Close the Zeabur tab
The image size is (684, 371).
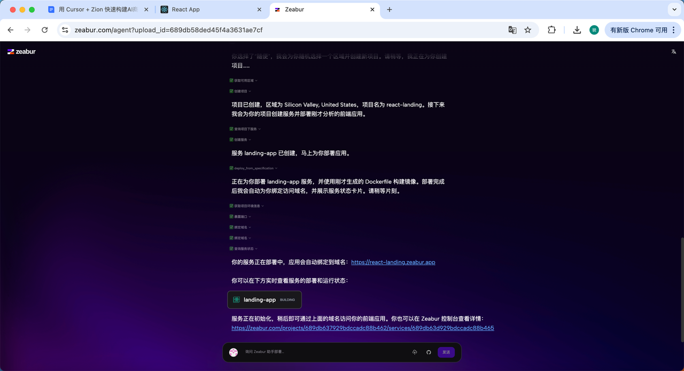pyautogui.click(x=372, y=10)
